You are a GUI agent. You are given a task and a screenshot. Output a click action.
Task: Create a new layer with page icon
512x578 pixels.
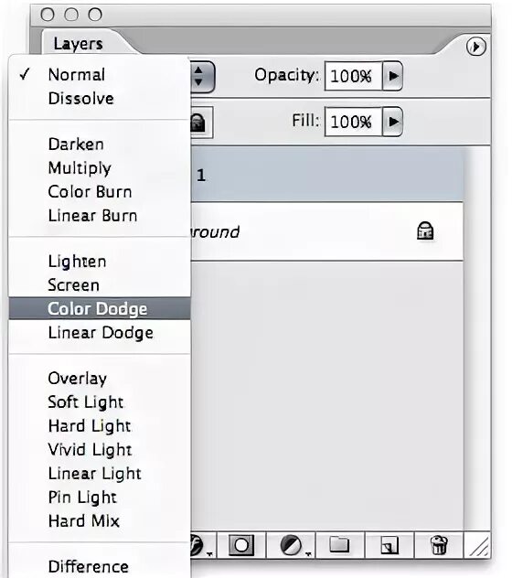(x=389, y=545)
